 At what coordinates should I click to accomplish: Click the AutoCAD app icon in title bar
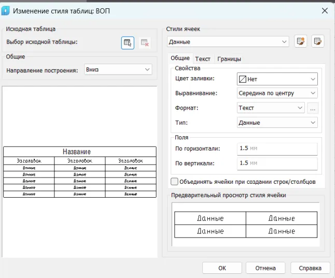6,10
